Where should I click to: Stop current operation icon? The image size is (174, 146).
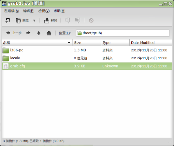pos(91,20)
